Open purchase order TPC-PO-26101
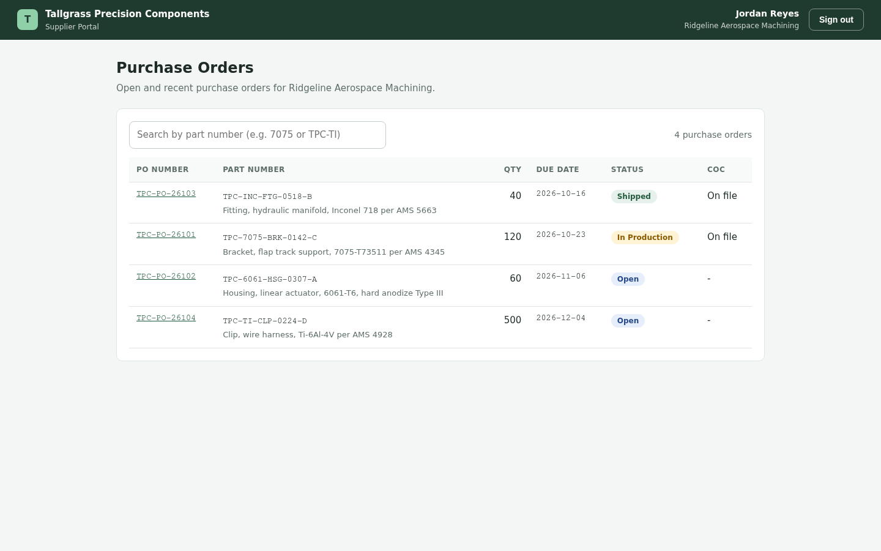 pyautogui.click(x=166, y=234)
